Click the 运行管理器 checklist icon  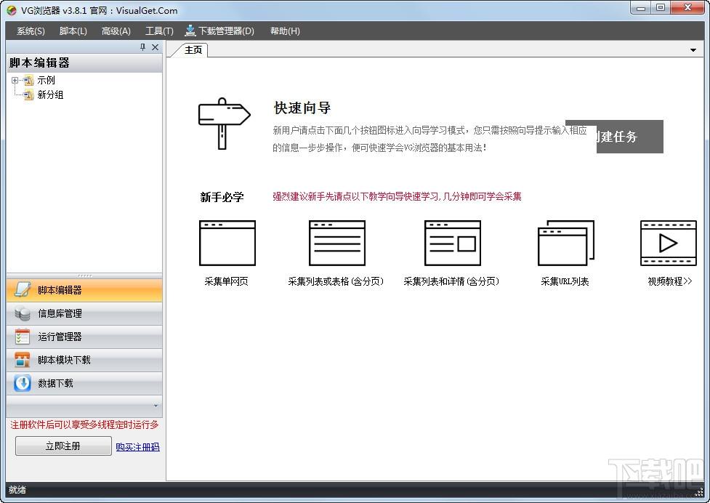(23, 337)
